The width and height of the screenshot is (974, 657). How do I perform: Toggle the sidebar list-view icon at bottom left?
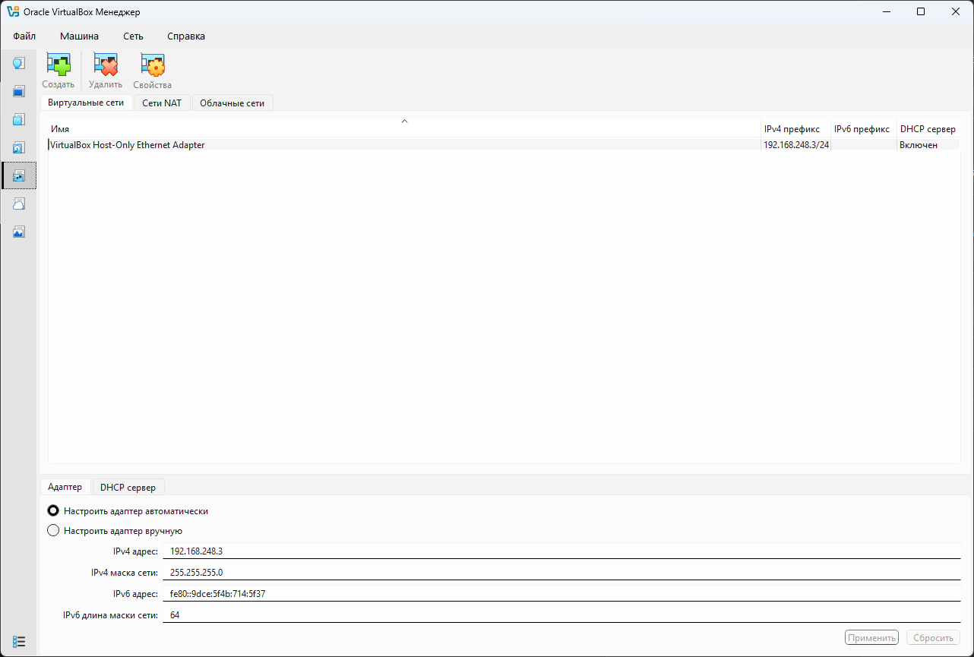click(x=19, y=642)
